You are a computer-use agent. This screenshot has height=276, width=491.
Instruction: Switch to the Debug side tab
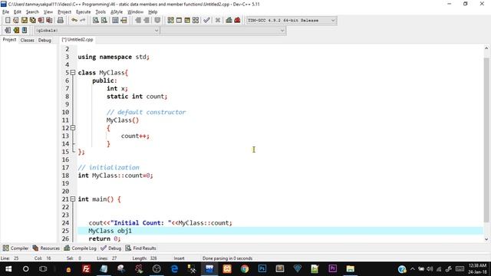(44, 40)
